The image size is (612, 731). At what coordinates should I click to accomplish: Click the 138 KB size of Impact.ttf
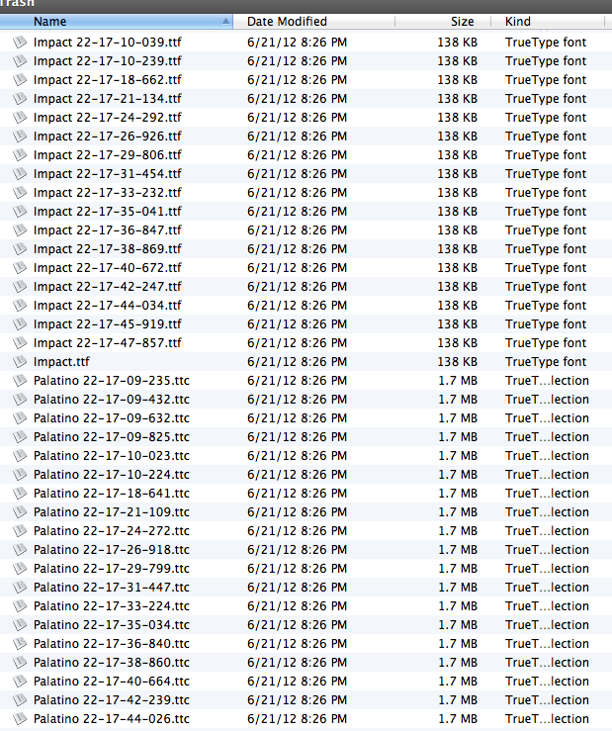457,362
